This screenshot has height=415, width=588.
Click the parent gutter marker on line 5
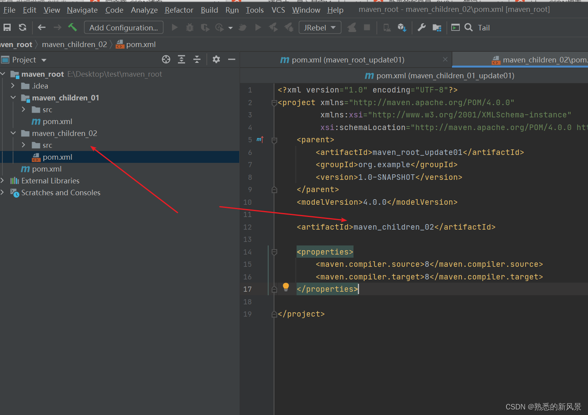click(260, 140)
